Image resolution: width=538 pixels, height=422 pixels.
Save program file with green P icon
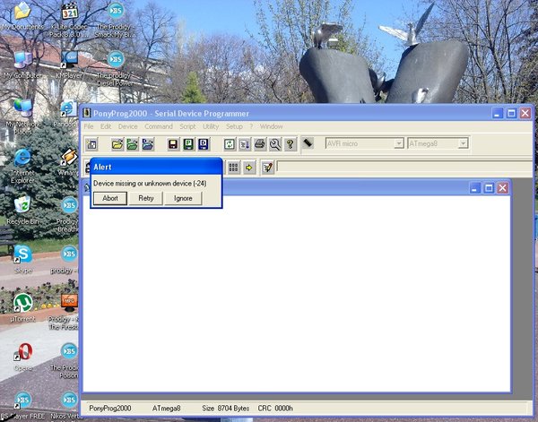[x=188, y=144]
